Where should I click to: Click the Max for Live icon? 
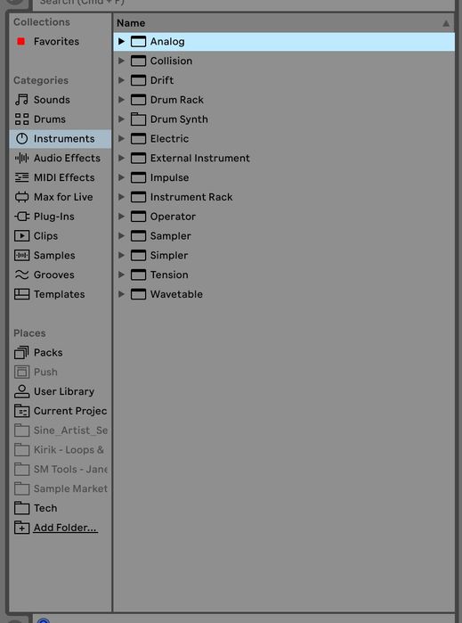22,197
